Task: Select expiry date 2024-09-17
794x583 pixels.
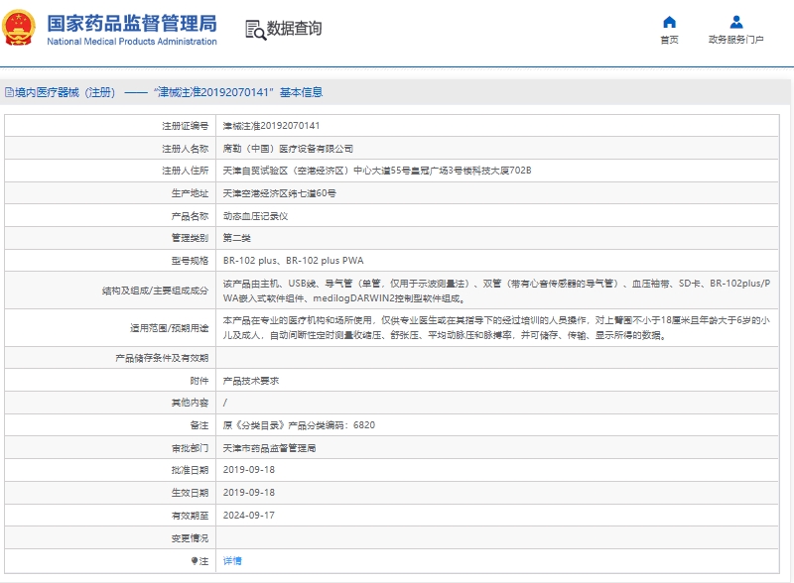Action: click(249, 516)
